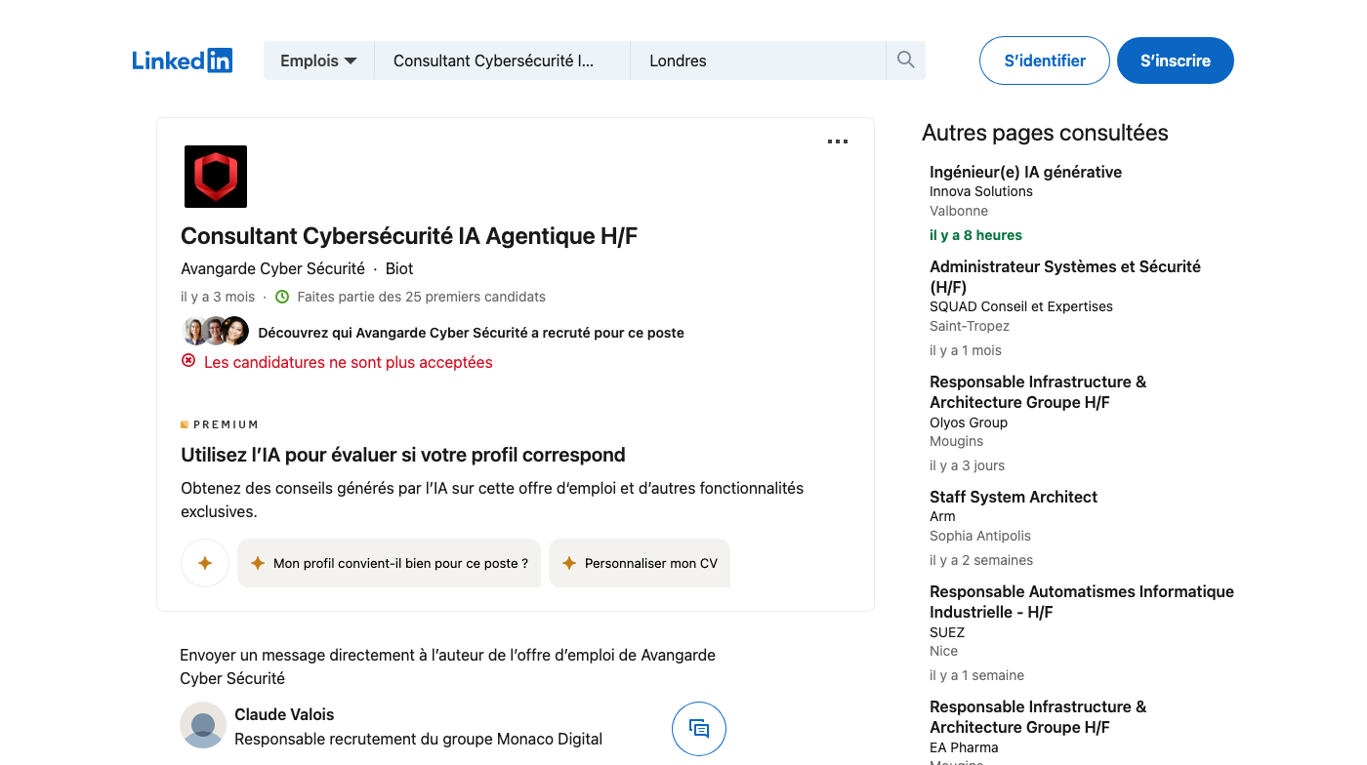Open 'Administrateur Systèmes et Sécurité (H/F)' listing
Viewport: 1367px width, 765px height.
click(1065, 276)
